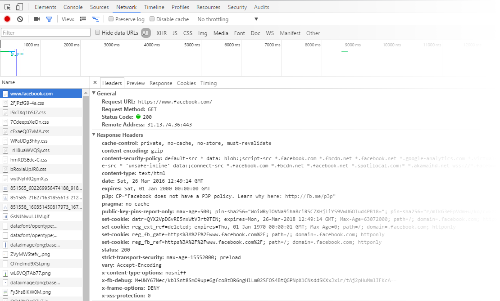This screenshot has height=301, width=500.
Task: Clear the network log icon
Action: tap(20, 19)
